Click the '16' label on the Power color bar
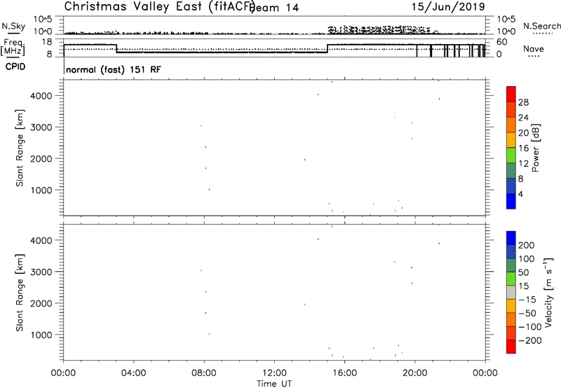Viewport: 561px width, 388px height. pyautogui.click(x=523, y=148)
